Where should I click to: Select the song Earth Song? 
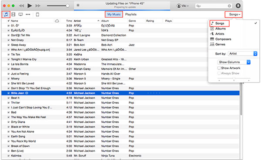18,136
